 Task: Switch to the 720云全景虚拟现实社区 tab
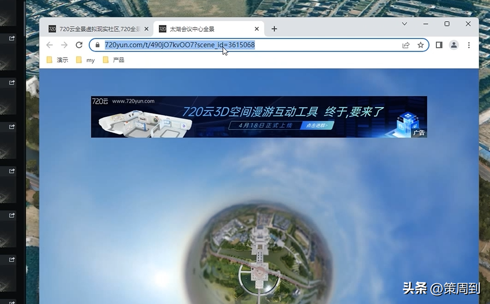96,29
